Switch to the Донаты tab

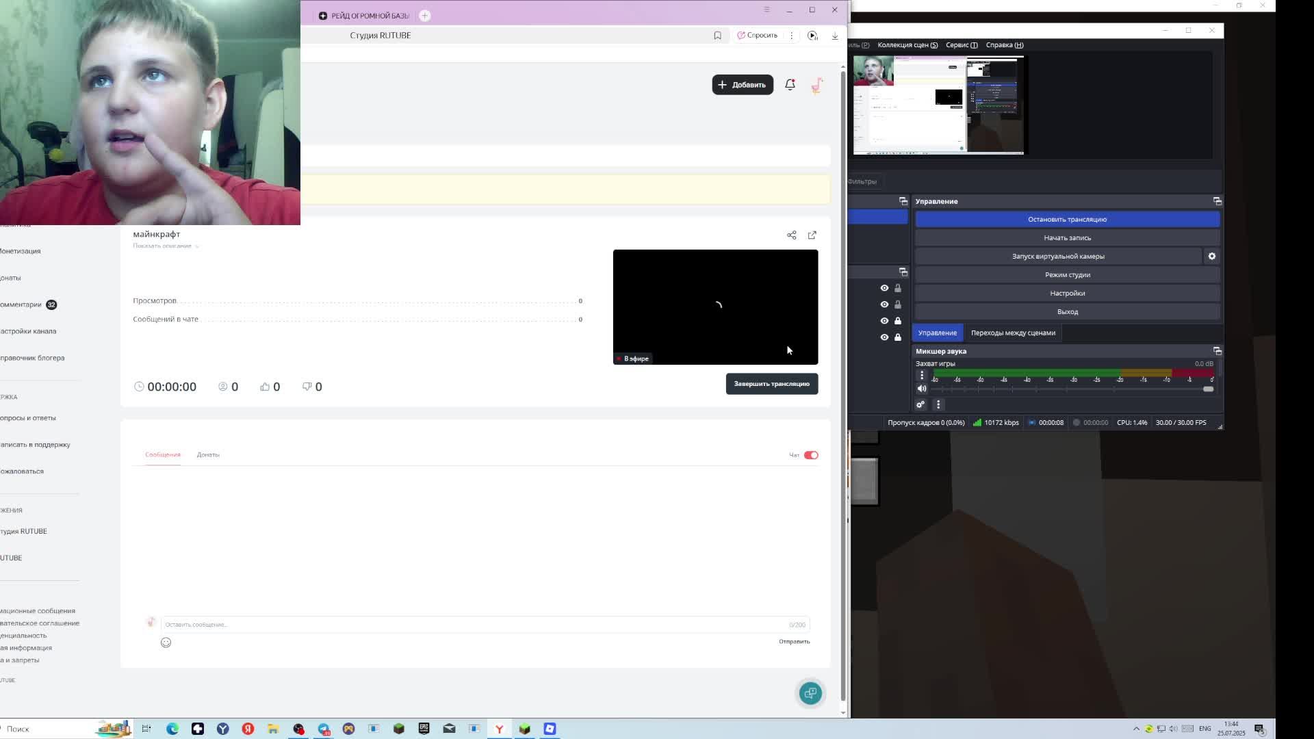(208, 454)
